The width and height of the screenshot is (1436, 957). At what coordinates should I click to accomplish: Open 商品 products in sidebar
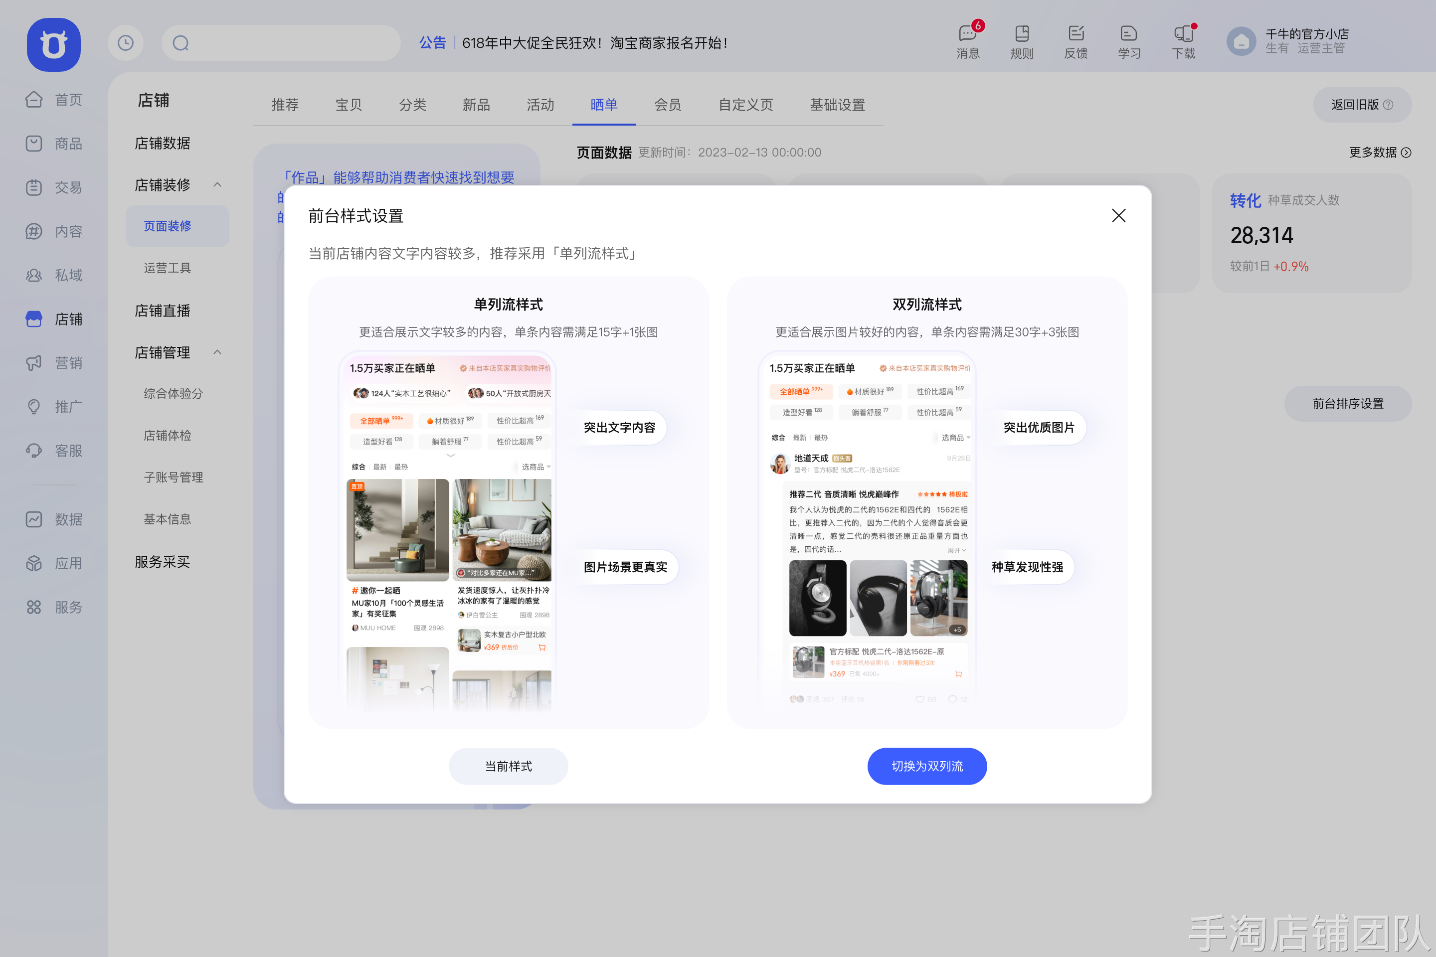click(54, 144)
